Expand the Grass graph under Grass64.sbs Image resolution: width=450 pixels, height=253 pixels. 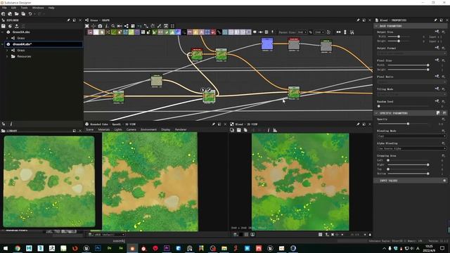7,50
